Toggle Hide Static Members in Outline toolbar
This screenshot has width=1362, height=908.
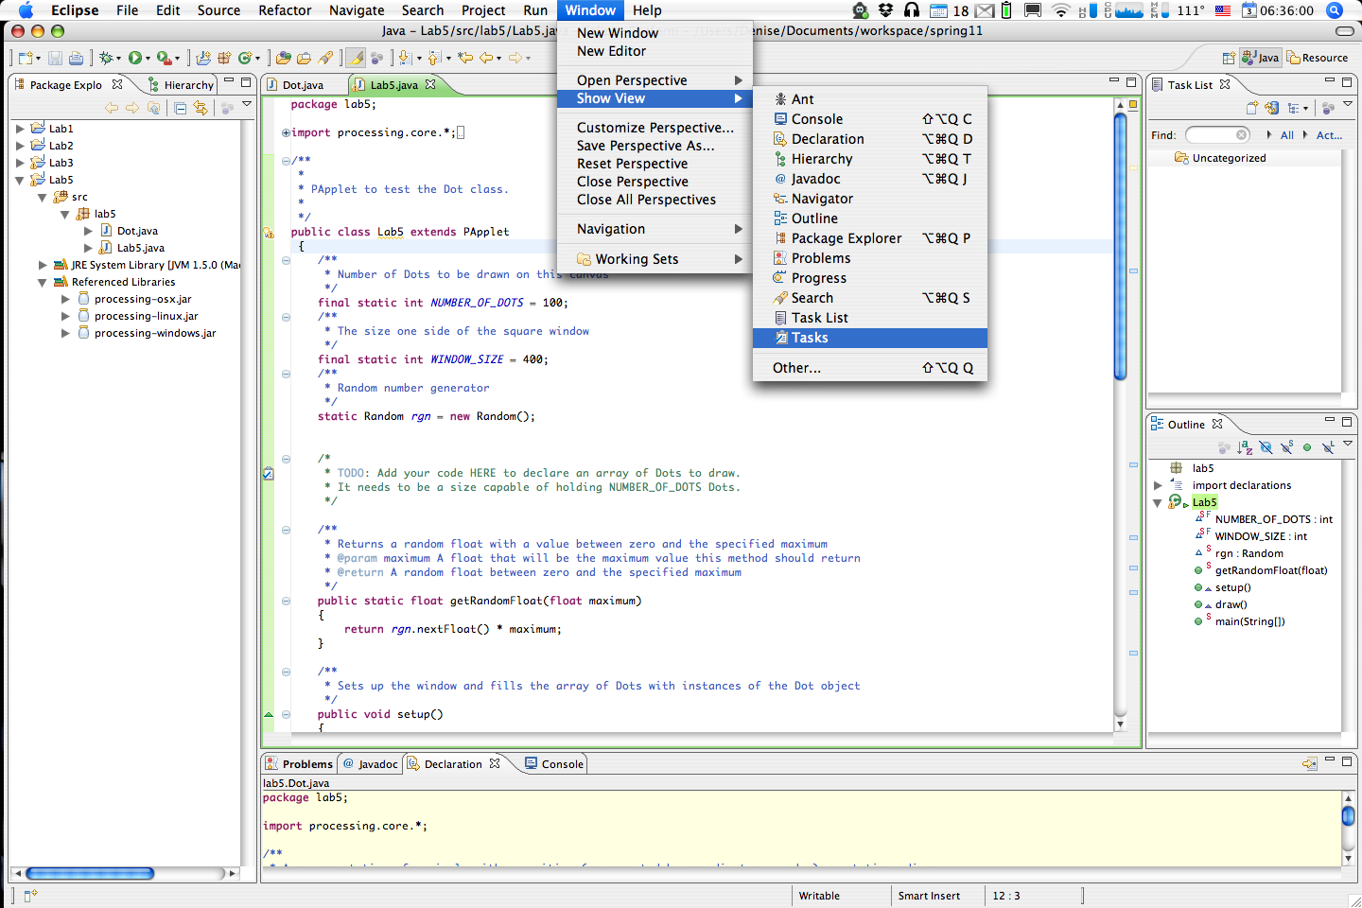(x=1286, y=447)
